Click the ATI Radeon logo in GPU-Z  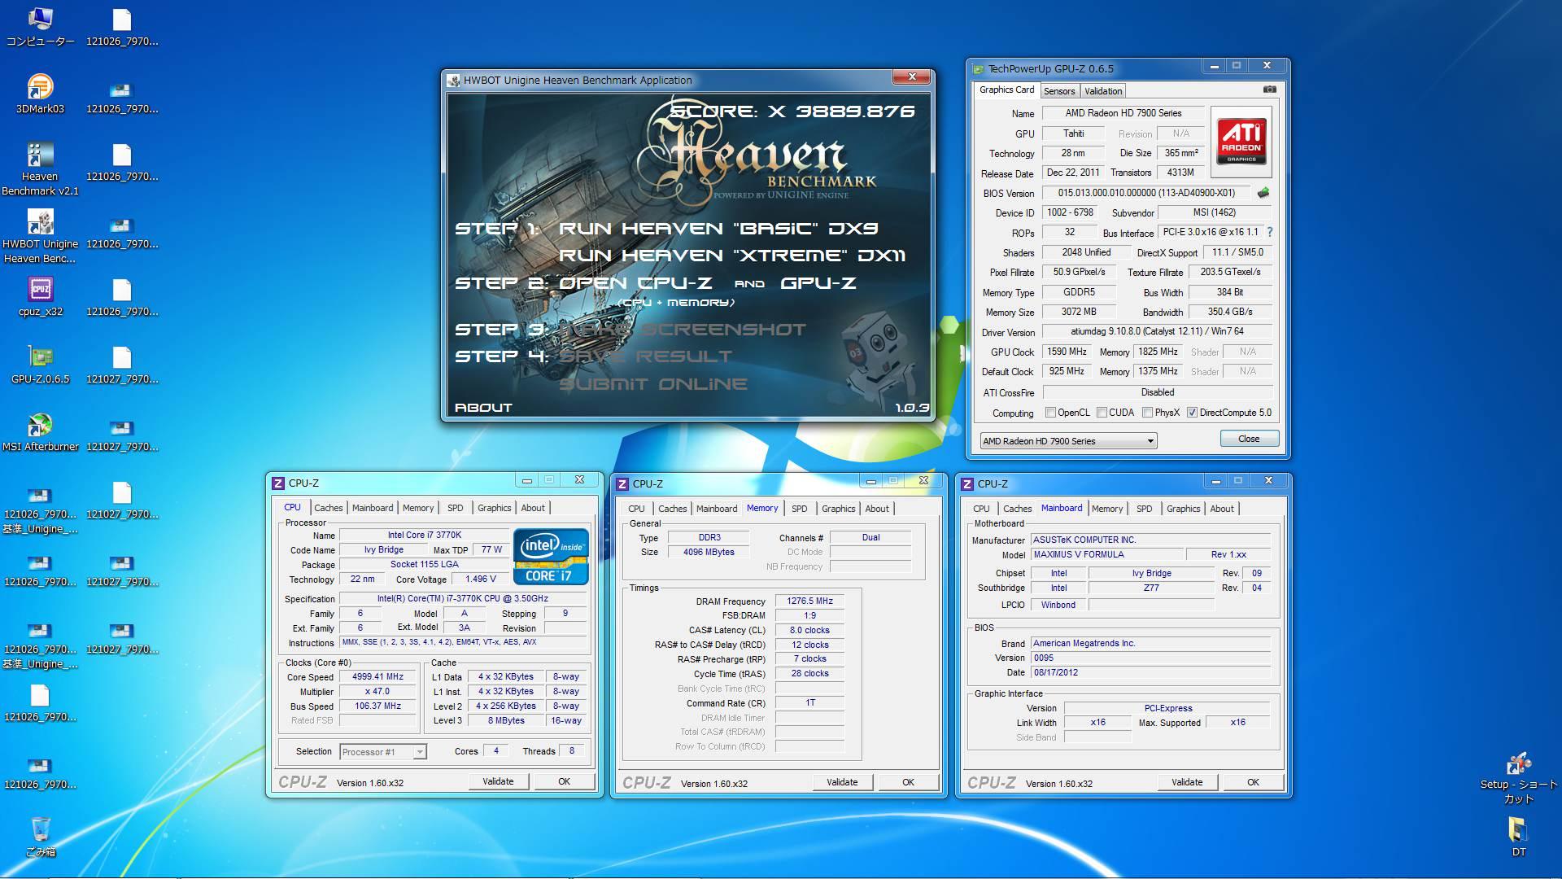click(x=1241, y=141)
